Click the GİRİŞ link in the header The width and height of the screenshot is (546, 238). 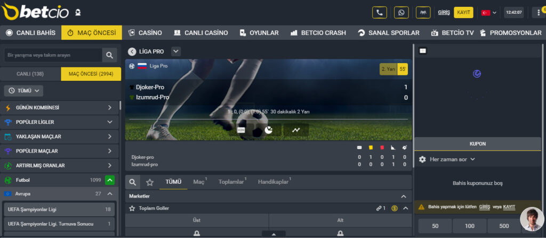click(x=444, y=13)
